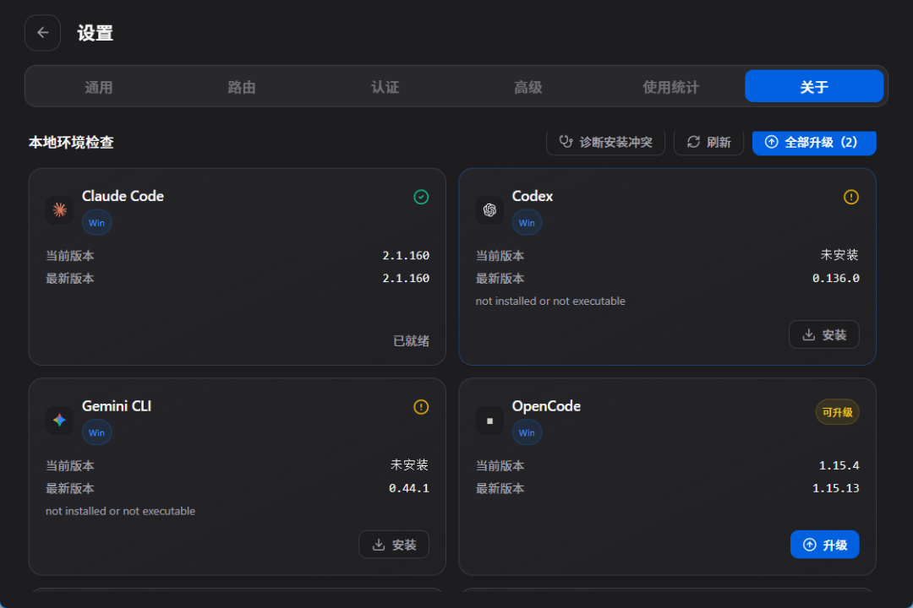Click 全部升级 (2) button
Image resolution: width=913 pixels, height=608 pixels.
tap(814, 143)
